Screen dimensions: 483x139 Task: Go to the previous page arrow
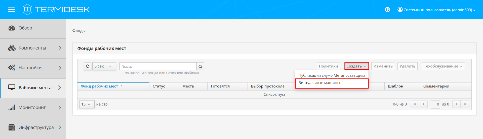pyautogui.click(x=423, y=104)
